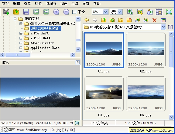Open the 查看 menu
This screenshot has height=134, width=175.
(27, 4)
